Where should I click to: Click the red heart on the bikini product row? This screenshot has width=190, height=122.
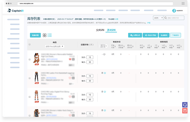(x=70, y=59)
